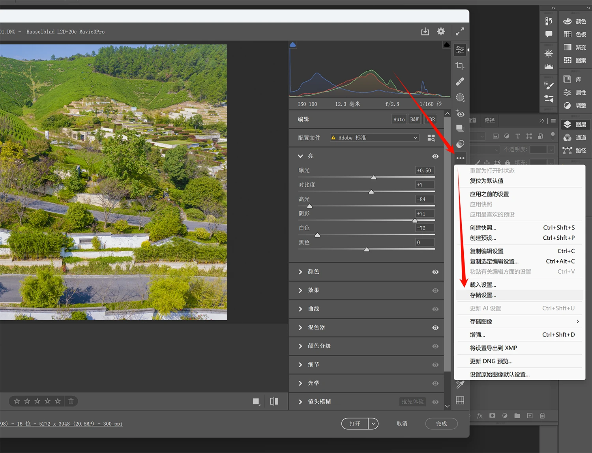This screenshot has height=453, width=592.
Task: Open the Masking tool
Action: click(460, 98)
